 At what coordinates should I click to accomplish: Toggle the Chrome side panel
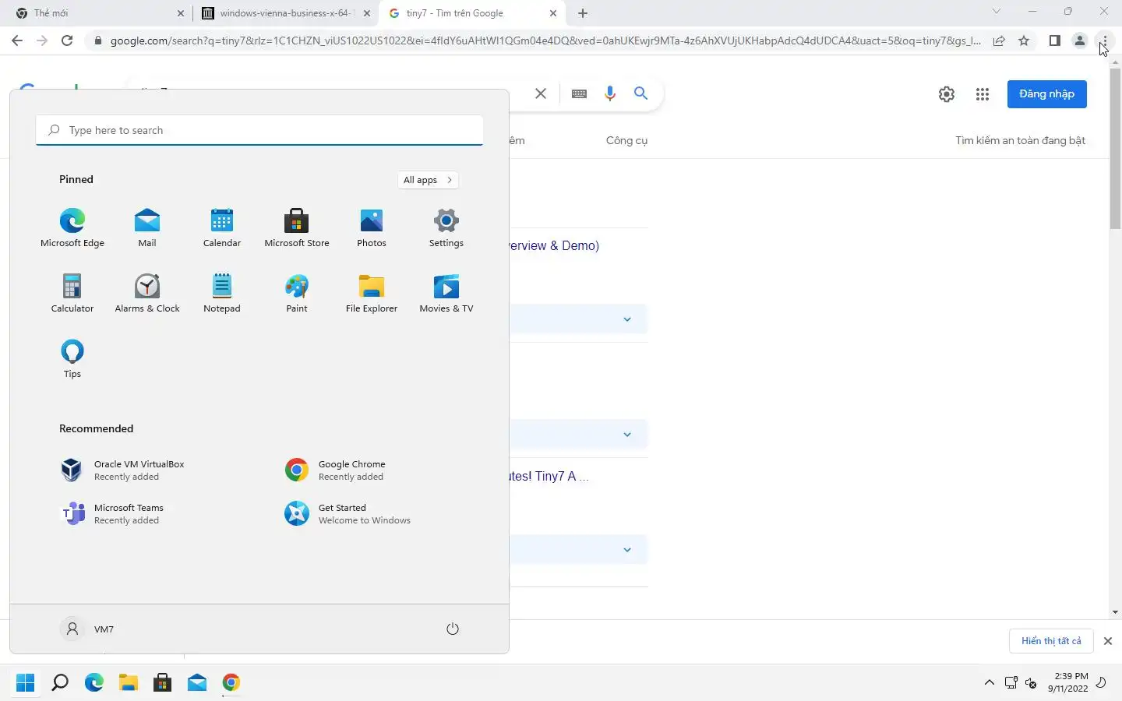pos(1054,41)
